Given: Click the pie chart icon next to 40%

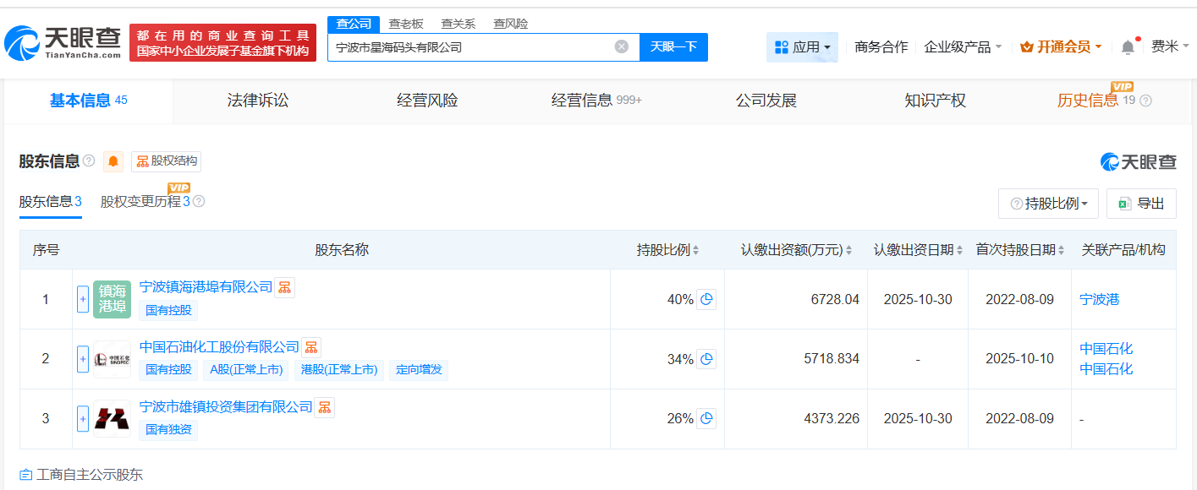Looking at the screenshot, I should [707, 299].
